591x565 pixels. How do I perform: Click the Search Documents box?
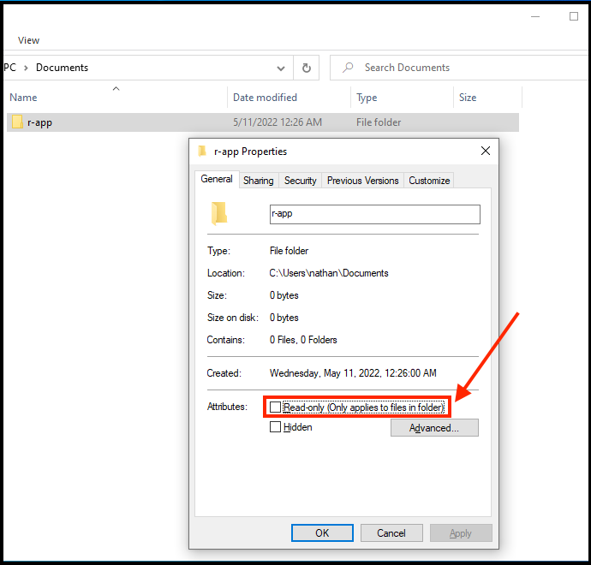(x=460, y=68)
